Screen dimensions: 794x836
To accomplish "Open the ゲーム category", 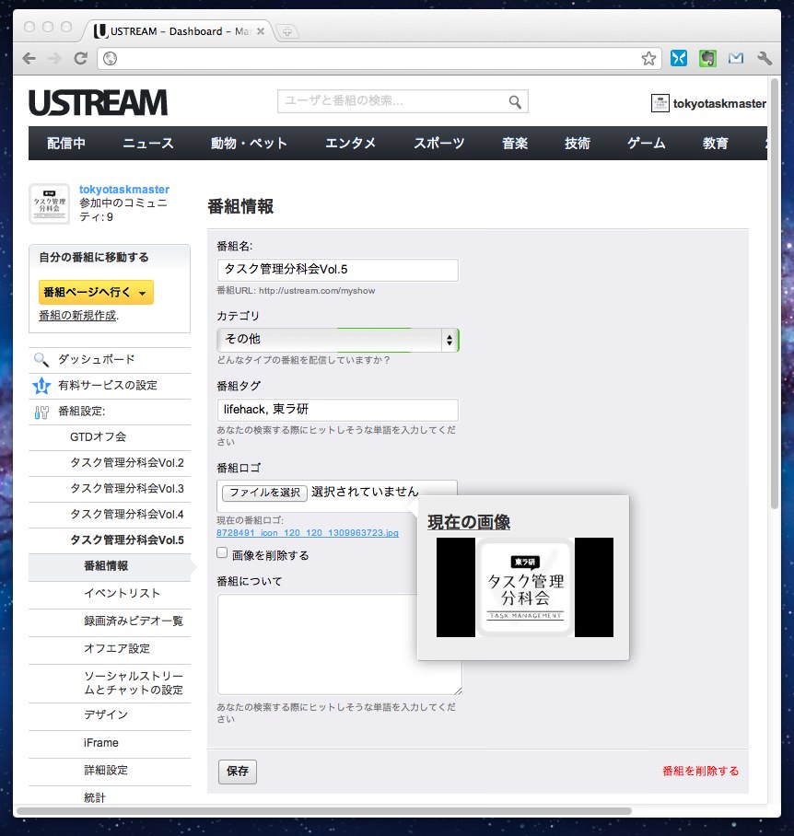I will [x=647, y=143].
